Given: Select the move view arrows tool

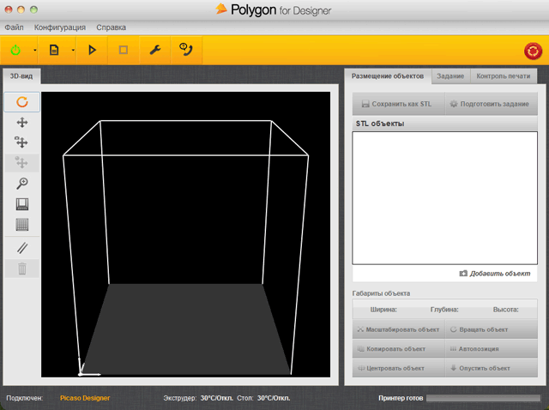Looking at the screenshot, I should coord(22,123).
